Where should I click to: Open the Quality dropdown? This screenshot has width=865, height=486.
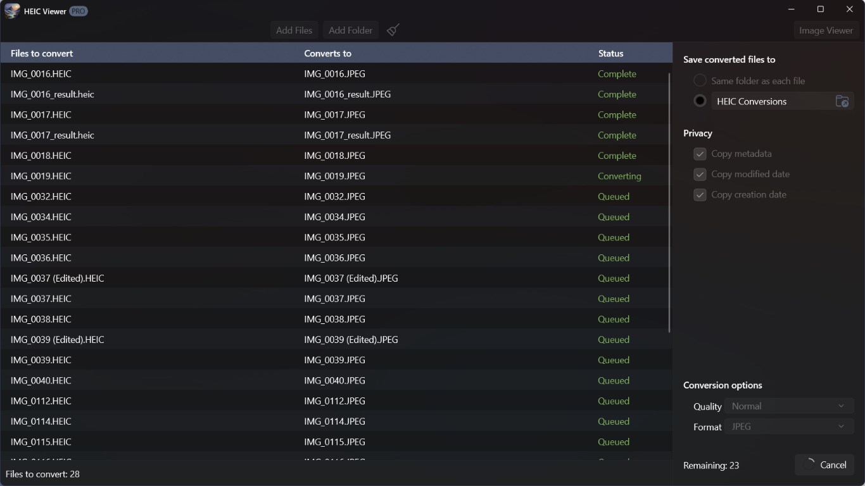789,406
